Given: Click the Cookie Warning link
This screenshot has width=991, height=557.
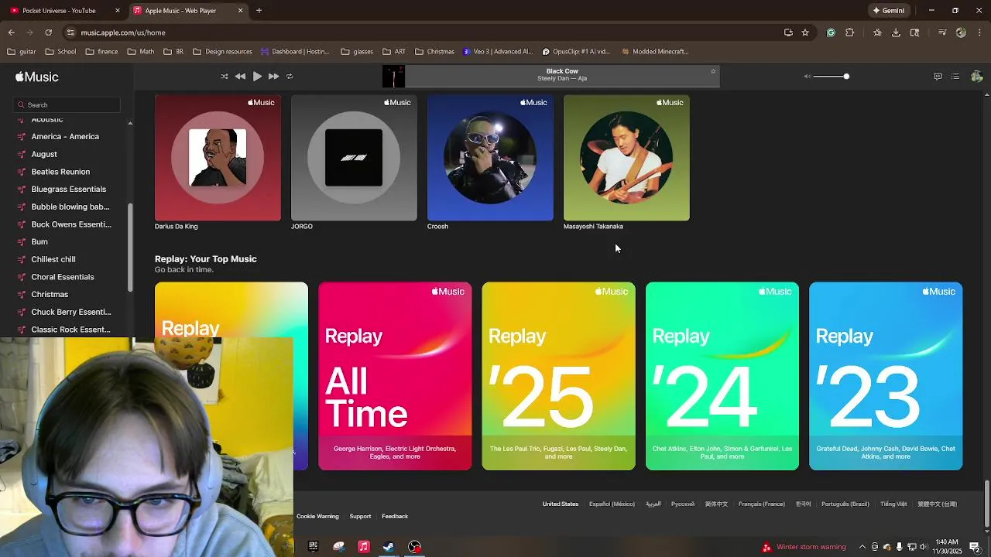Looking at the screenshot, I should click(x=317, y=516).
